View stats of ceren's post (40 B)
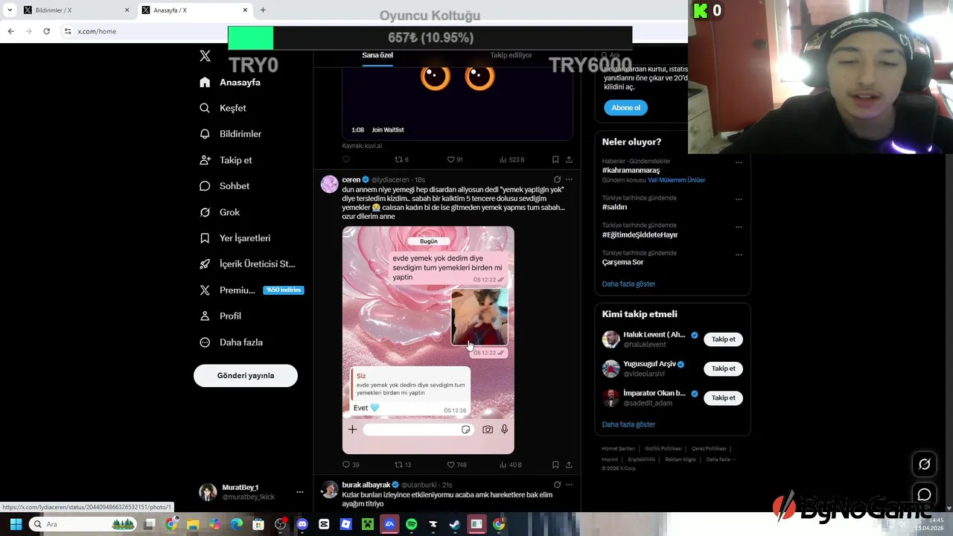This screenshot has width=953, height=536. 510,465
